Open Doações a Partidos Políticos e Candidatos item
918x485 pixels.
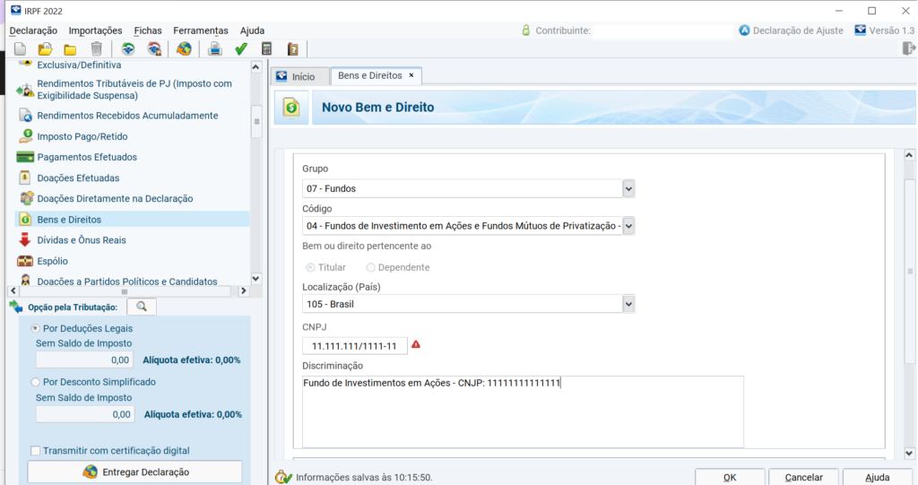[127, 281]
